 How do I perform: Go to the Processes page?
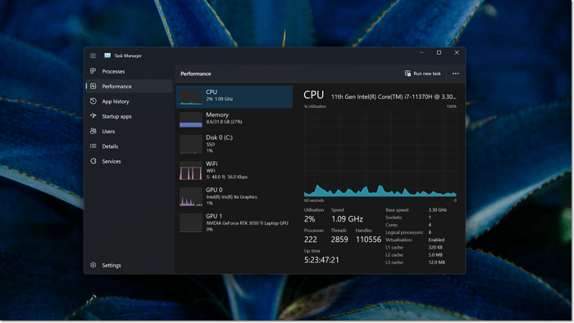point(129,71)
